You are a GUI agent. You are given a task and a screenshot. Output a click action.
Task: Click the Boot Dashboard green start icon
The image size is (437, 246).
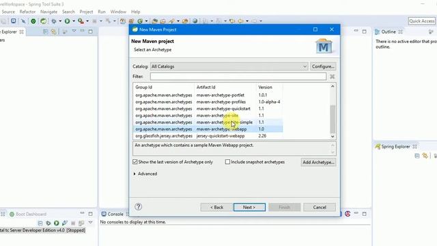point(57,223)
